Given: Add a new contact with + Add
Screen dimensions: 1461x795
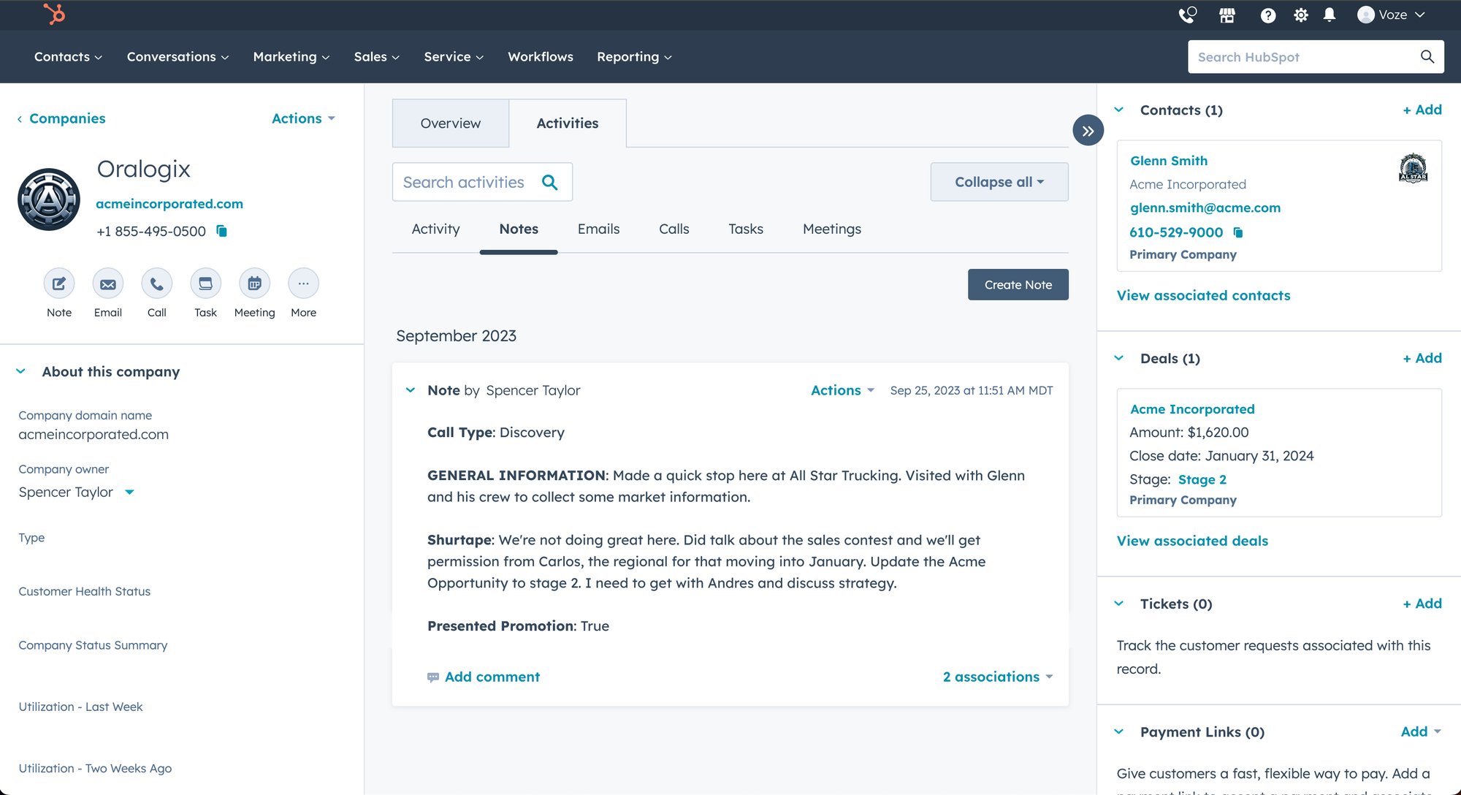Looking at the screenshot, I should tap(1422, 110).
